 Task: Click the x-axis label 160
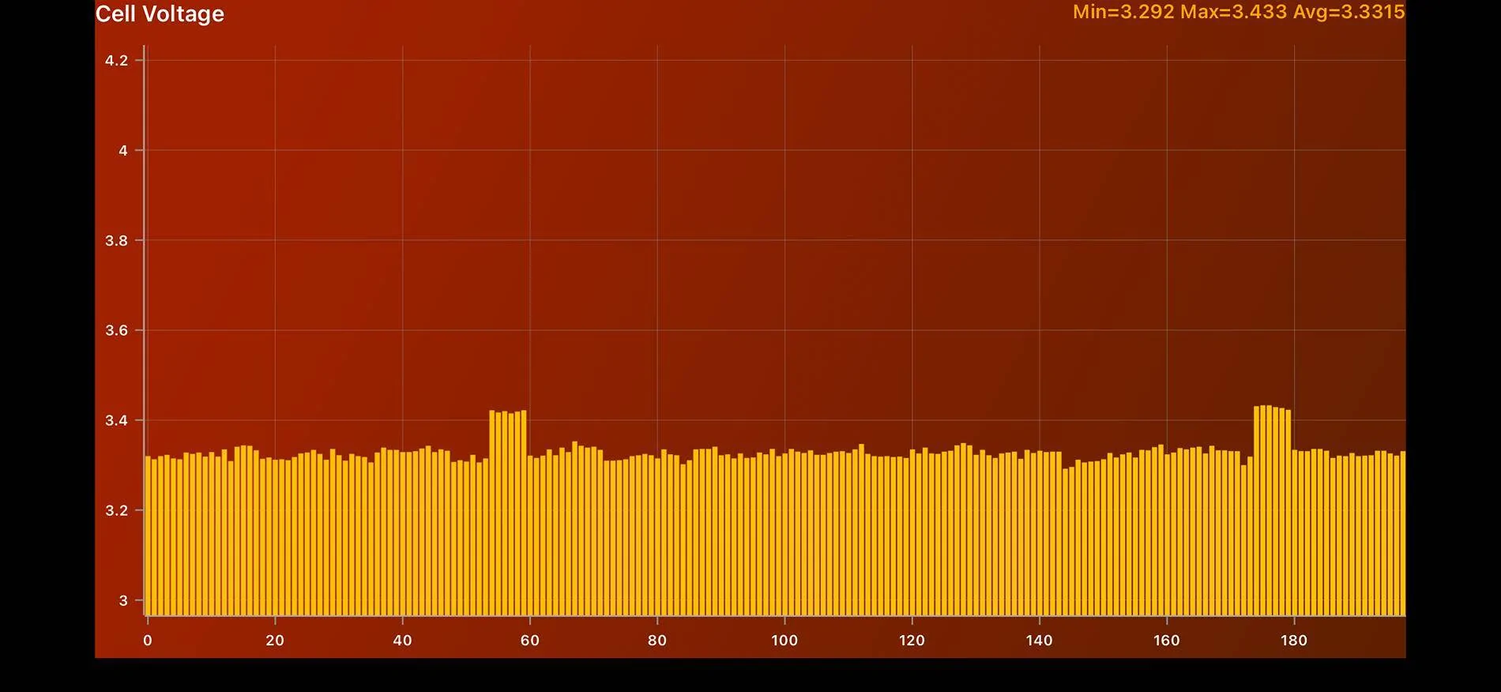[1167, 641]
